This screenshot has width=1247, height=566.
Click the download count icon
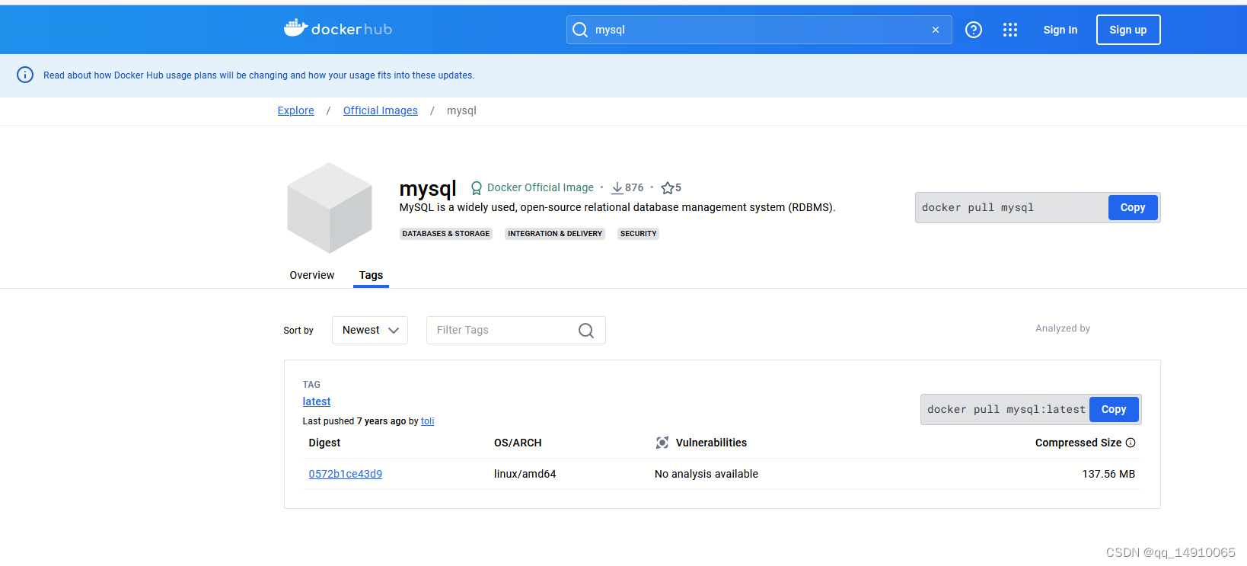[617, 188]
